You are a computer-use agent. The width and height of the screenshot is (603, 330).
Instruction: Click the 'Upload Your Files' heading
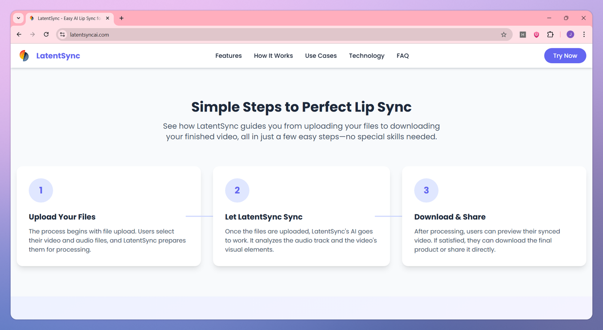(62, 217)
